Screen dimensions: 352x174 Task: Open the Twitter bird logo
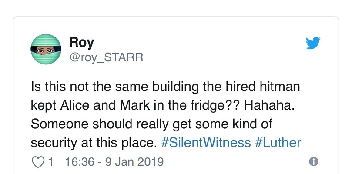(x=313, y=43)
